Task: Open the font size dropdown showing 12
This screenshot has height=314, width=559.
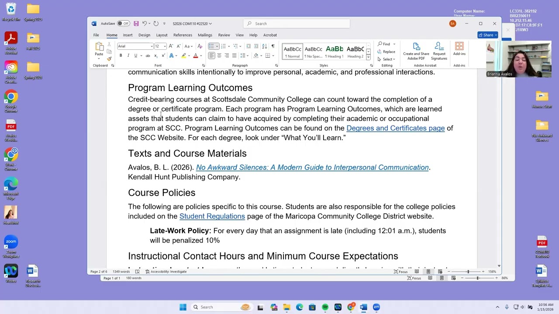Action: (165, 46)
